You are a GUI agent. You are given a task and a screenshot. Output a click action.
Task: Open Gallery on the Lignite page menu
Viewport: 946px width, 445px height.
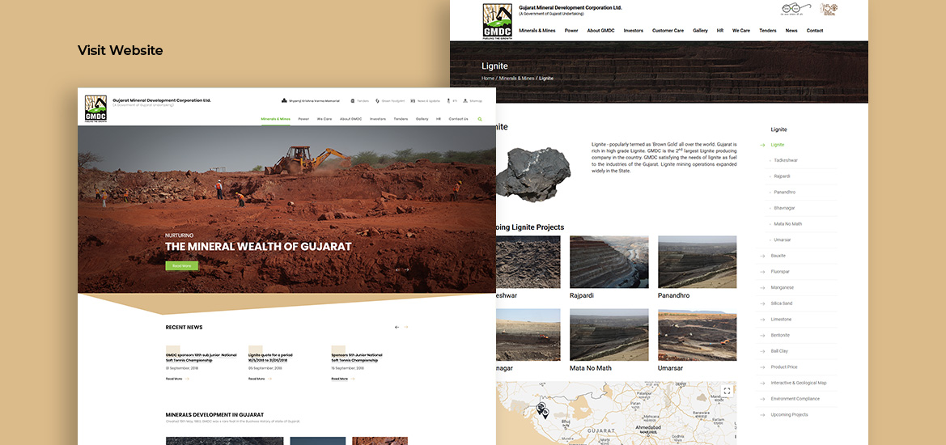[x=701, y=30]
